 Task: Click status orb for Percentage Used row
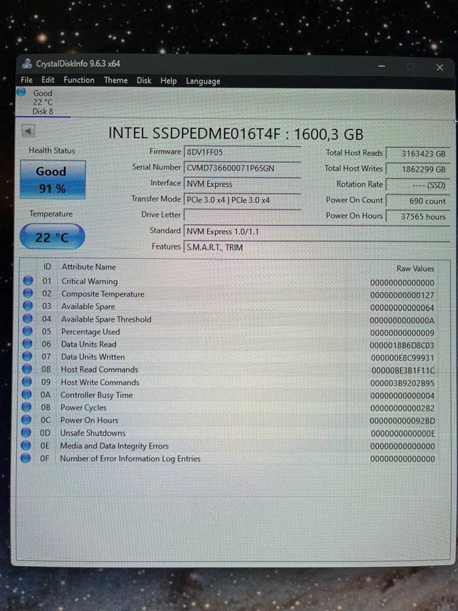[27, 331]
